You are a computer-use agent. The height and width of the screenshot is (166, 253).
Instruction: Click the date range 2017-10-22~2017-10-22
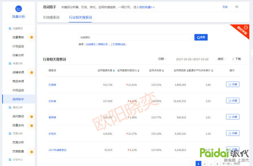[192, 59]
